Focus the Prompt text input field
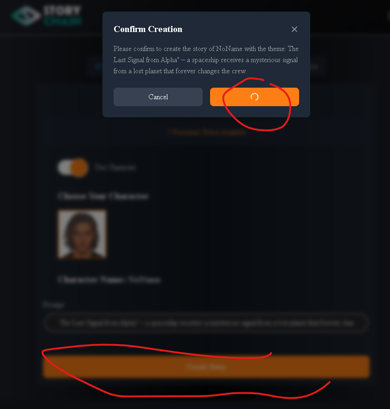Screen dimensions: 390x409 pos(206,323)
